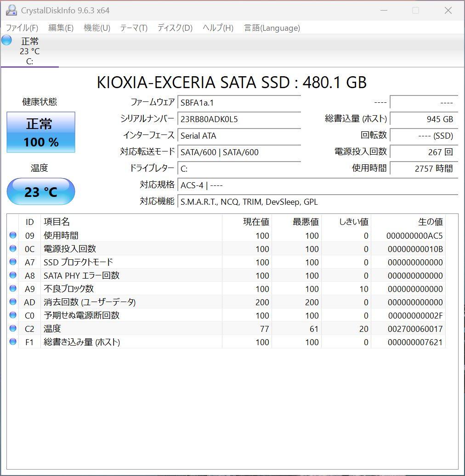The width and height of the screenshot is (465, 476).
Task: Click the blue status dot for 使用時間
Action: coord(13,235)
